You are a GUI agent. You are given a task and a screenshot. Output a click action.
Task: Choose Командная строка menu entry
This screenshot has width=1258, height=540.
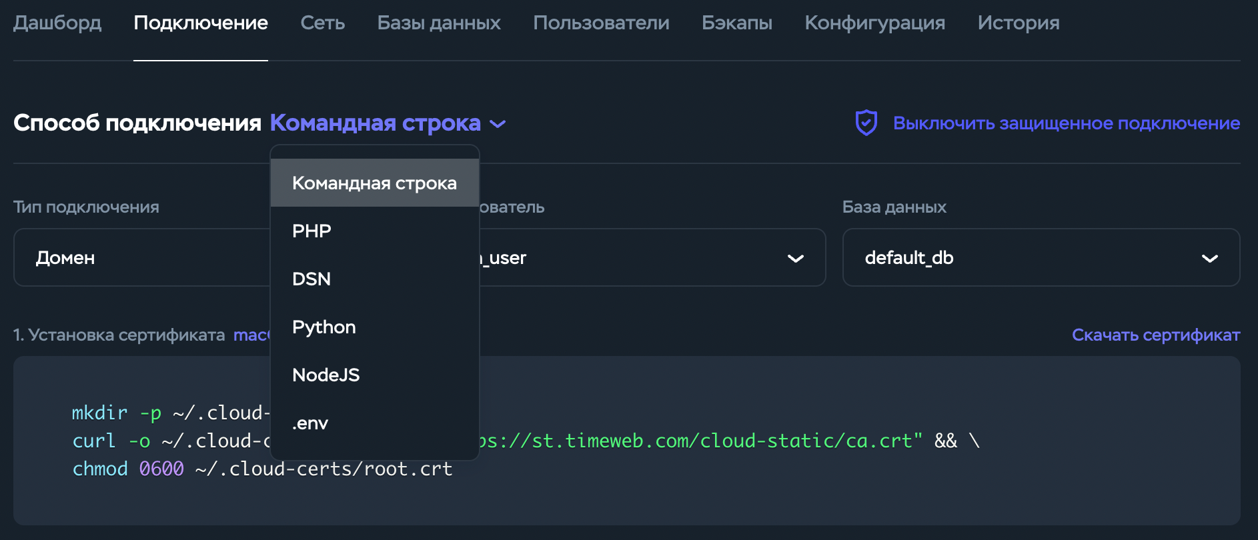coord(374,183)
